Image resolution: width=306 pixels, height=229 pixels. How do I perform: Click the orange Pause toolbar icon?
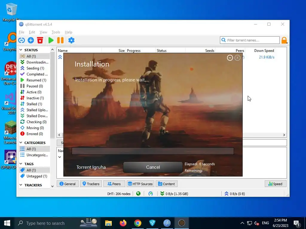pyautogui.click(x=60, y=40)
